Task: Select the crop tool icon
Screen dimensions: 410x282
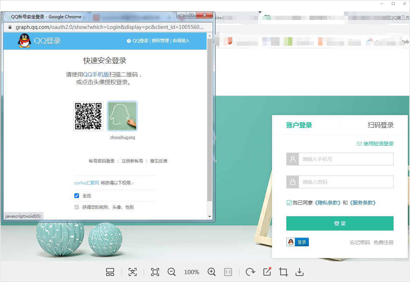Action: pos(283,272)
